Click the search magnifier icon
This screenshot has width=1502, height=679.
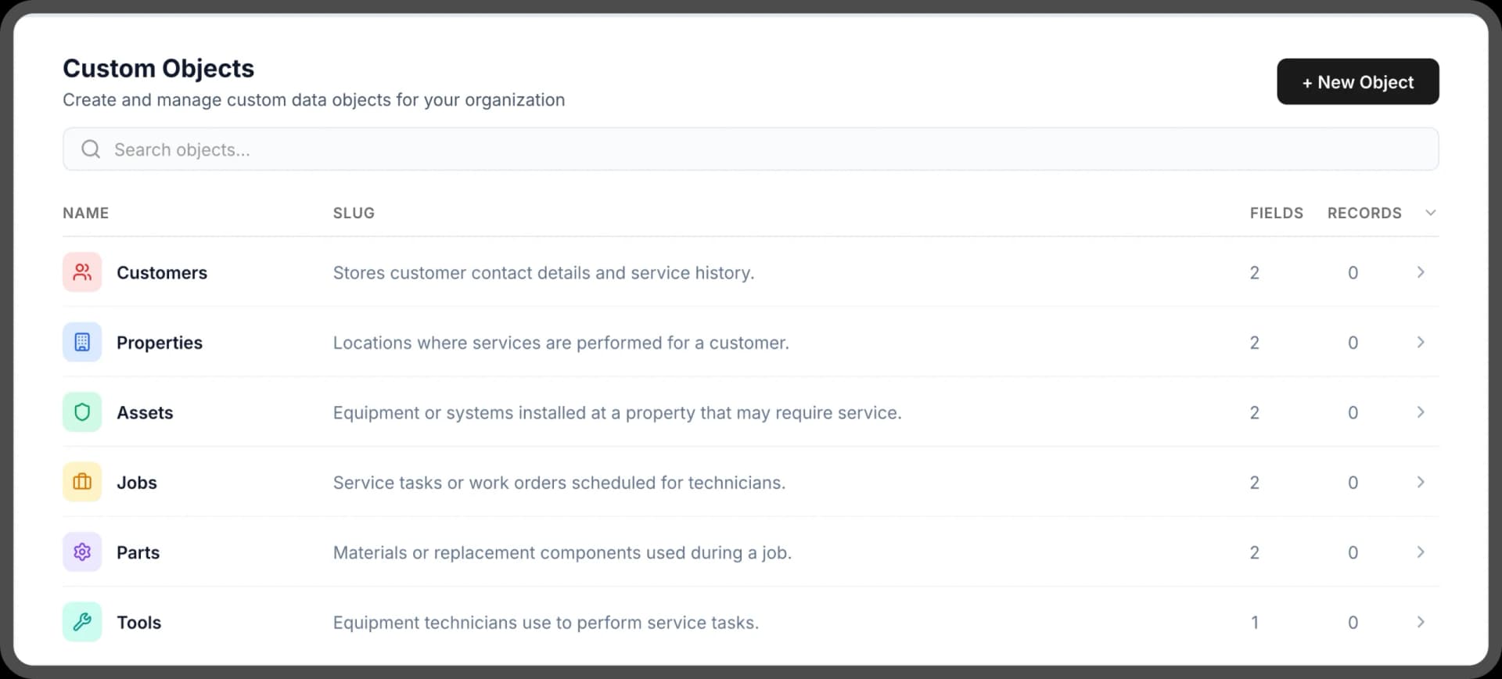[x=91, y=149]
